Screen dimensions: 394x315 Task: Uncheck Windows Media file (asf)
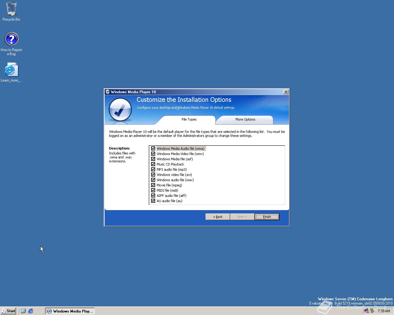(153, 159)
